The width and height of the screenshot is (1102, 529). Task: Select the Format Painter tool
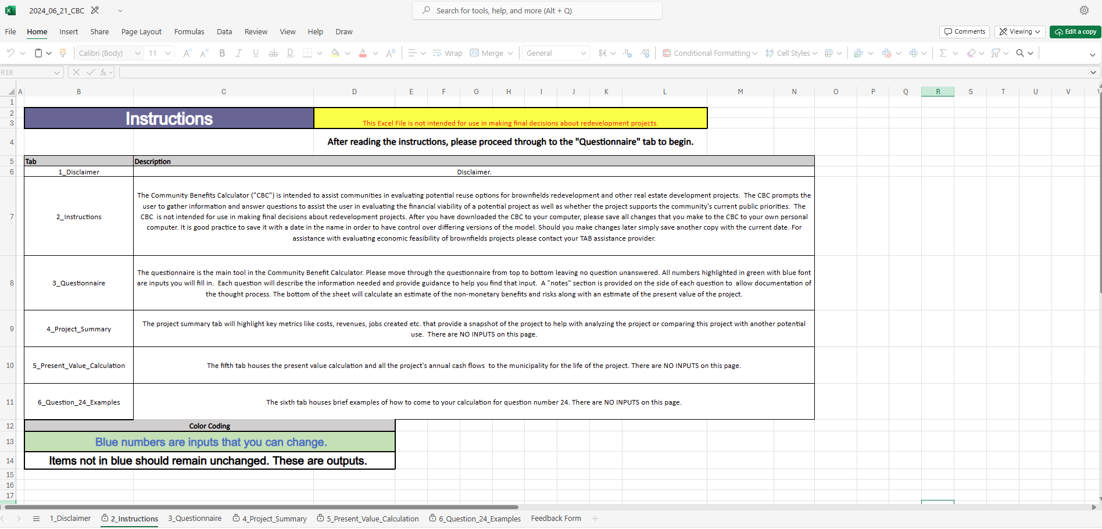[x=63, y=52]
